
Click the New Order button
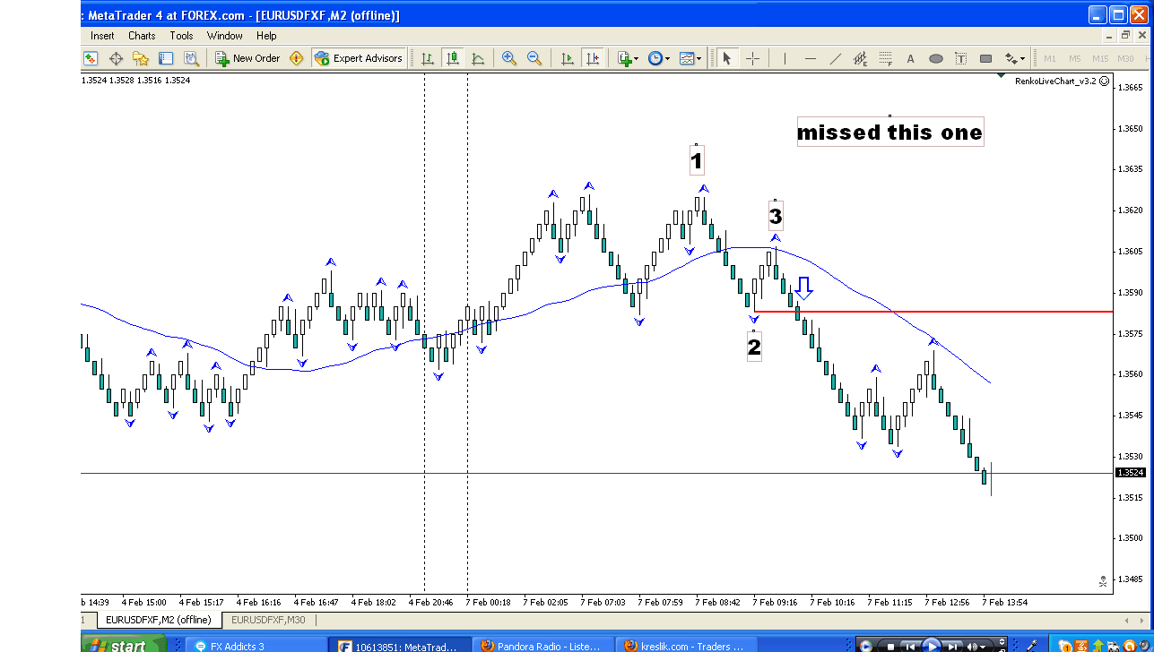248,58
